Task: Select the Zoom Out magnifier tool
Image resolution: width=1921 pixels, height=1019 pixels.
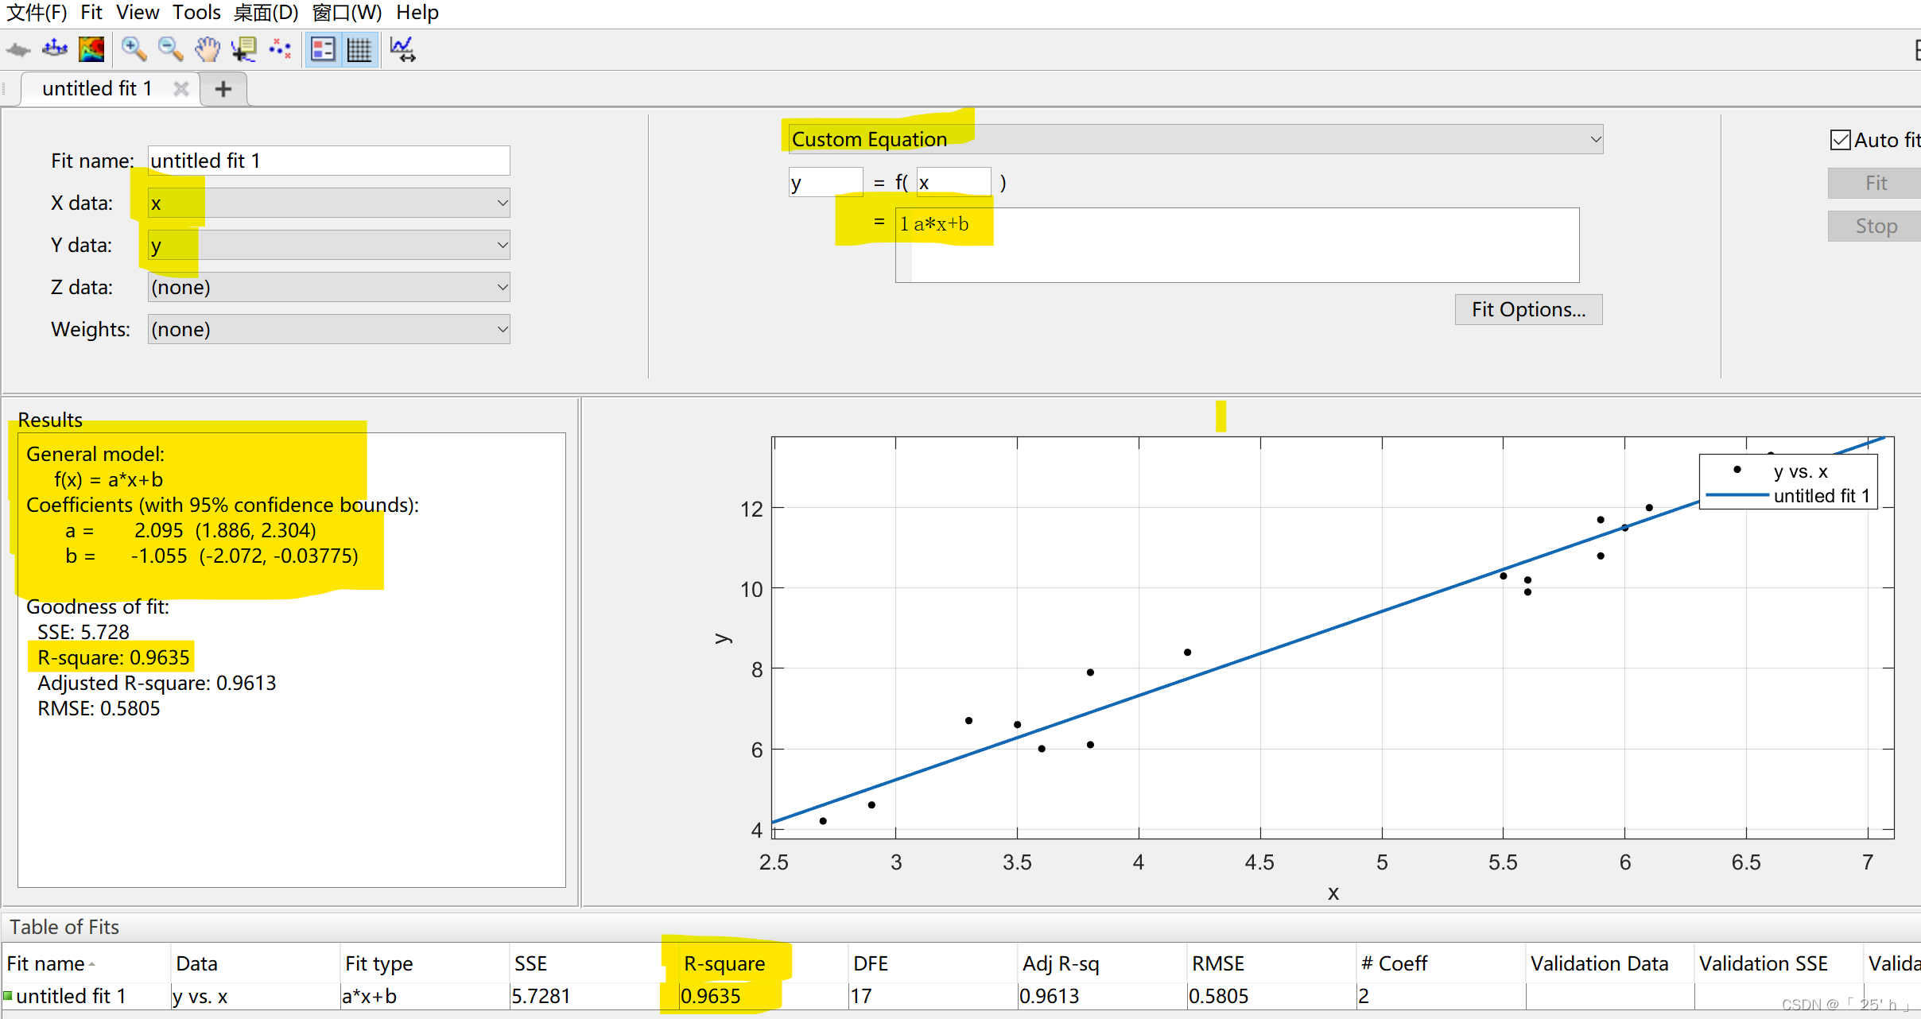Action: (x=170, y=49)
